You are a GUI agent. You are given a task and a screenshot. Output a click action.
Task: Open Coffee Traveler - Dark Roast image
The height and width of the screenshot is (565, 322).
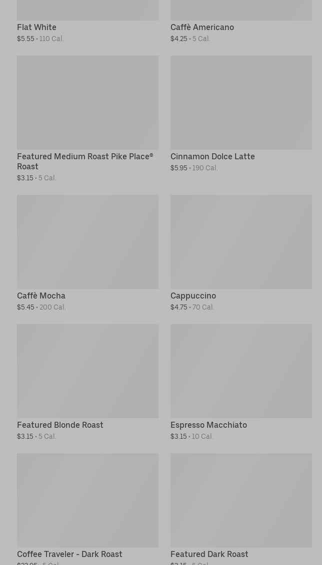pyautogui.click(x=87, y=500)
